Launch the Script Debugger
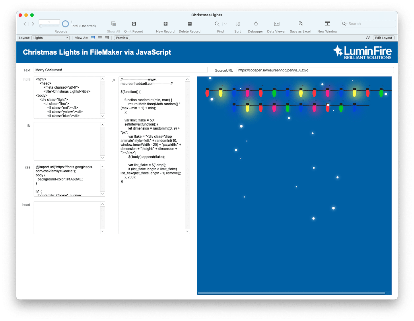Image resolution: width=414 pixels, height=321 pixels. point(255,24)
